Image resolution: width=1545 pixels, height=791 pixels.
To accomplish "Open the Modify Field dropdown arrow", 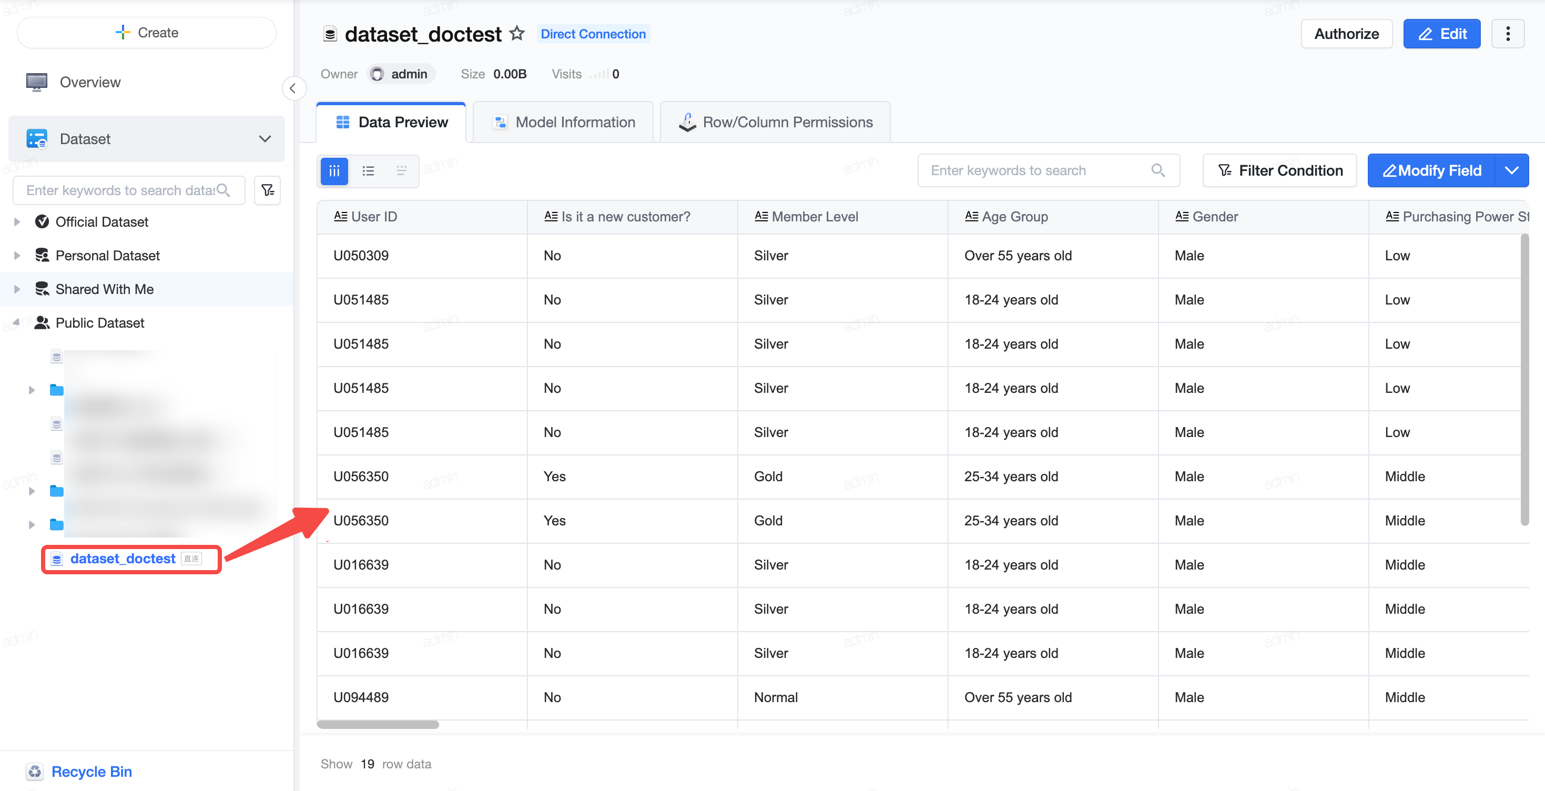I will click(1512, 170).
